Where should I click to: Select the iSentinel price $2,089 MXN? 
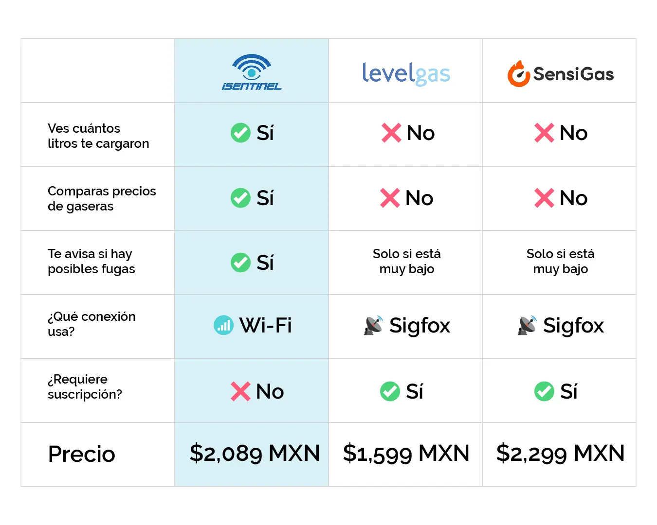click(255, 454)
